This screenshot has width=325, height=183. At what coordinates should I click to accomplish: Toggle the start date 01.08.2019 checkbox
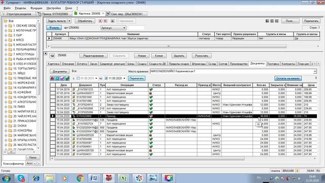[78, 78]
